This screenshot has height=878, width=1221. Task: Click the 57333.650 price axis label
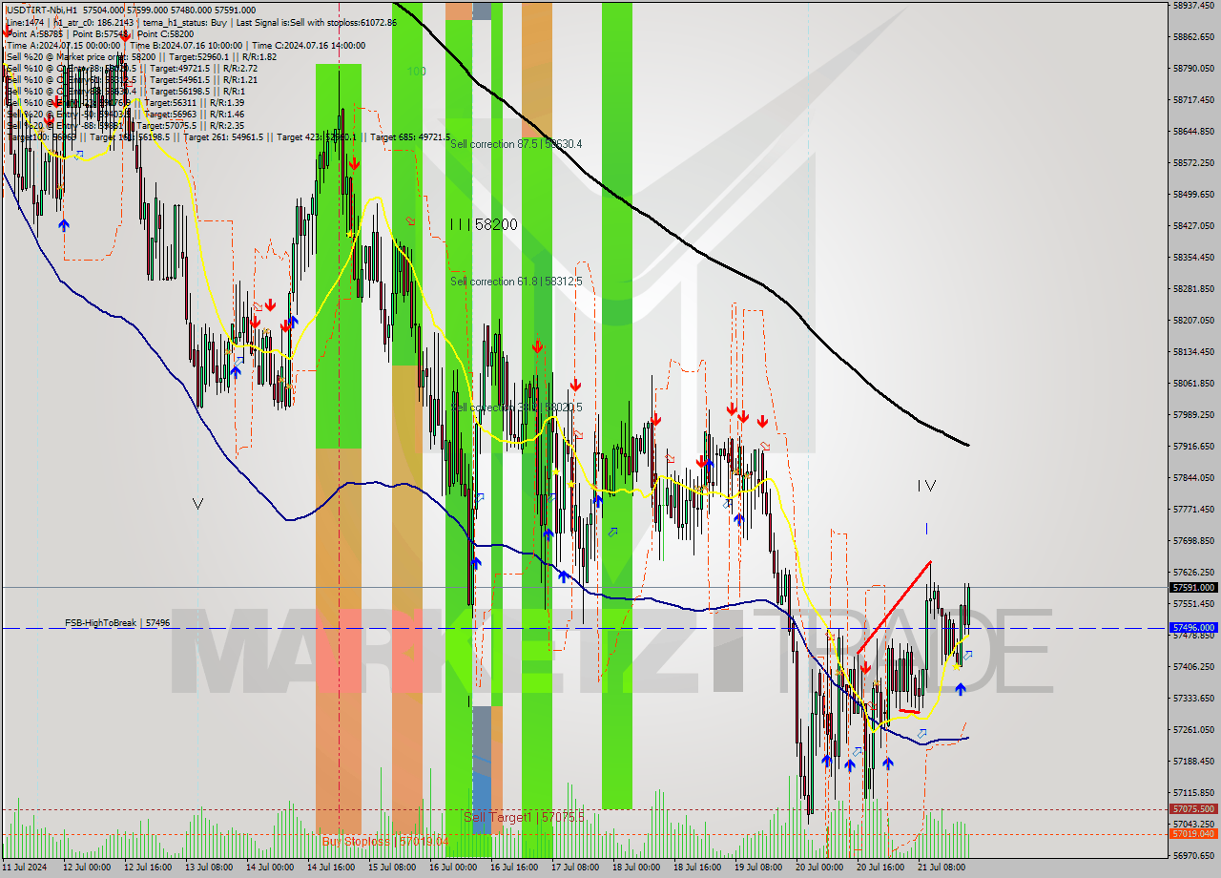point(1195,698)
